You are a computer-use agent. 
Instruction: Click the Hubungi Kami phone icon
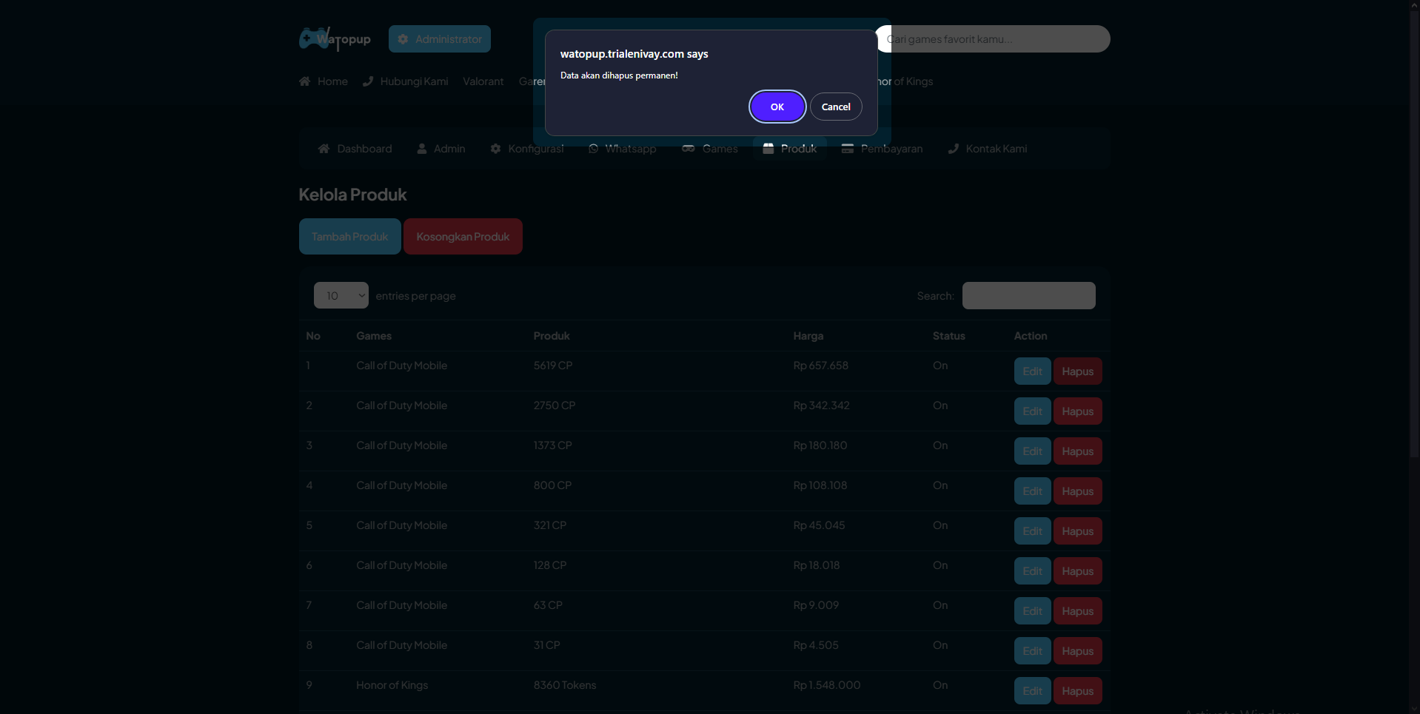[368, 81]
